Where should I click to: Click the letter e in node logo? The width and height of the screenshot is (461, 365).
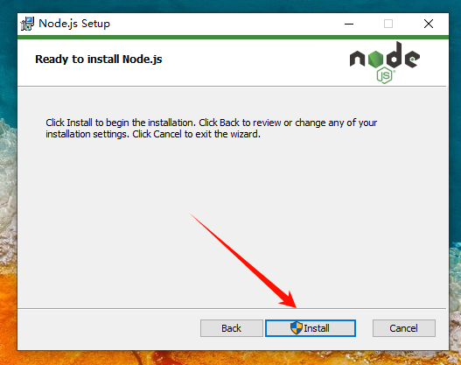[412, 59]
